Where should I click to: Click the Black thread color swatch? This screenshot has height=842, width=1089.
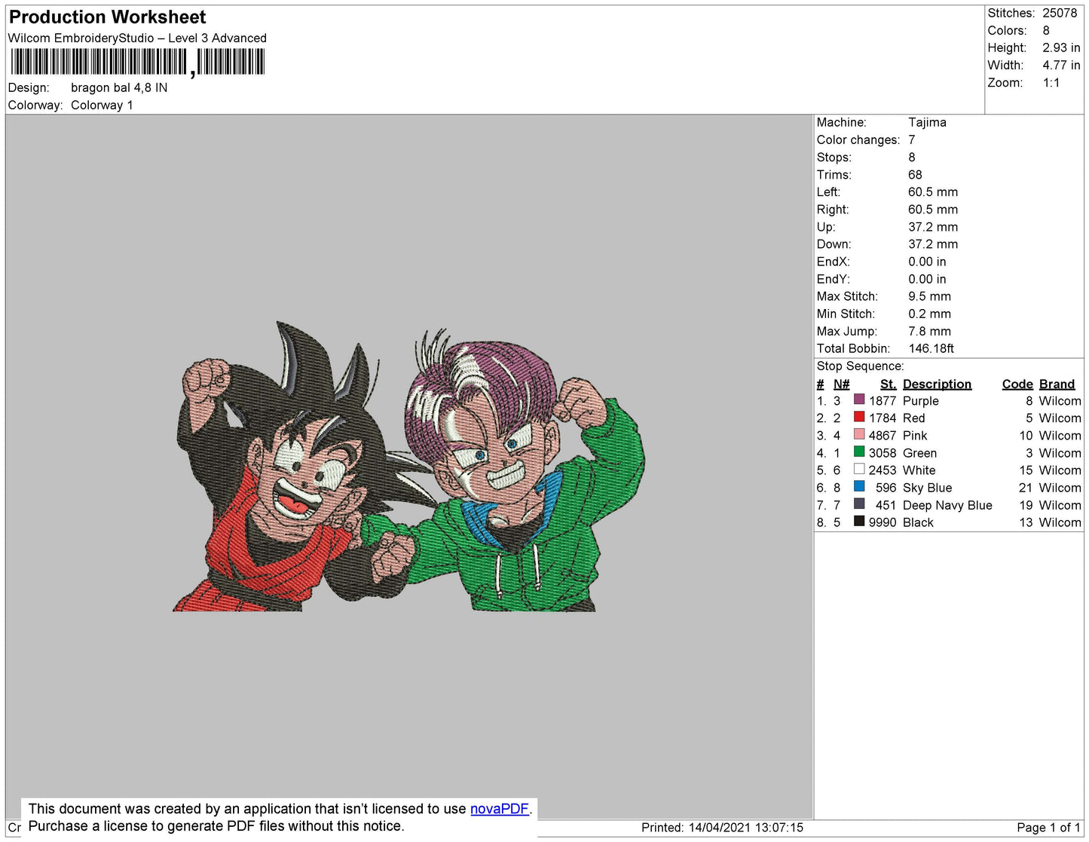click(x=859, y=521)
